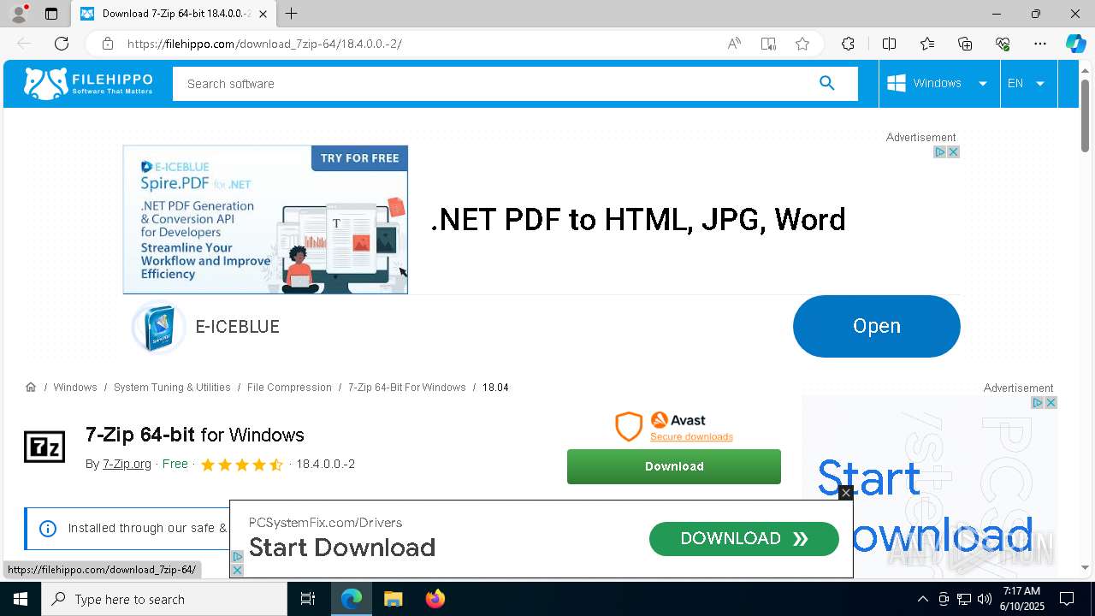Open the Windows Start menu
The width and height of the screenshot is (1095, 616).
click(x=21, y=599)
